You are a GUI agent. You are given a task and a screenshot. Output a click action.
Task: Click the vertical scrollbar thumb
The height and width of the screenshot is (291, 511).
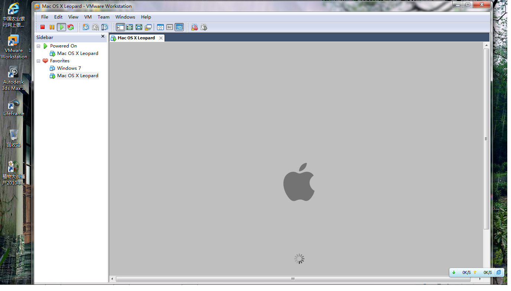486,138
